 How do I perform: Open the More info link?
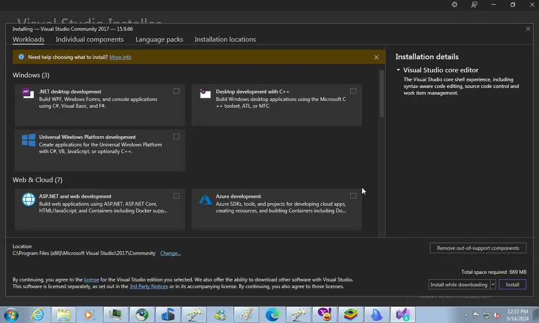(120, 57)
